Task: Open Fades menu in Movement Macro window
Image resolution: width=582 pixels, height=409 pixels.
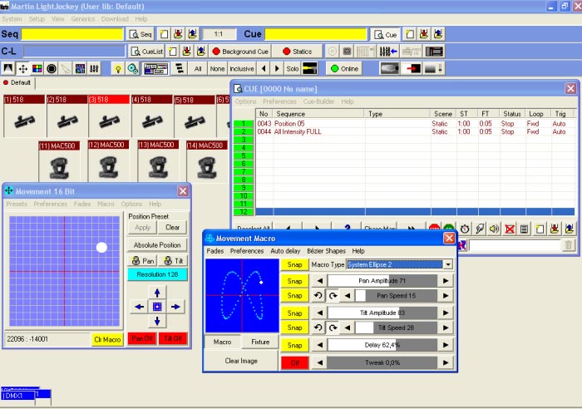Action: (215, 251)
